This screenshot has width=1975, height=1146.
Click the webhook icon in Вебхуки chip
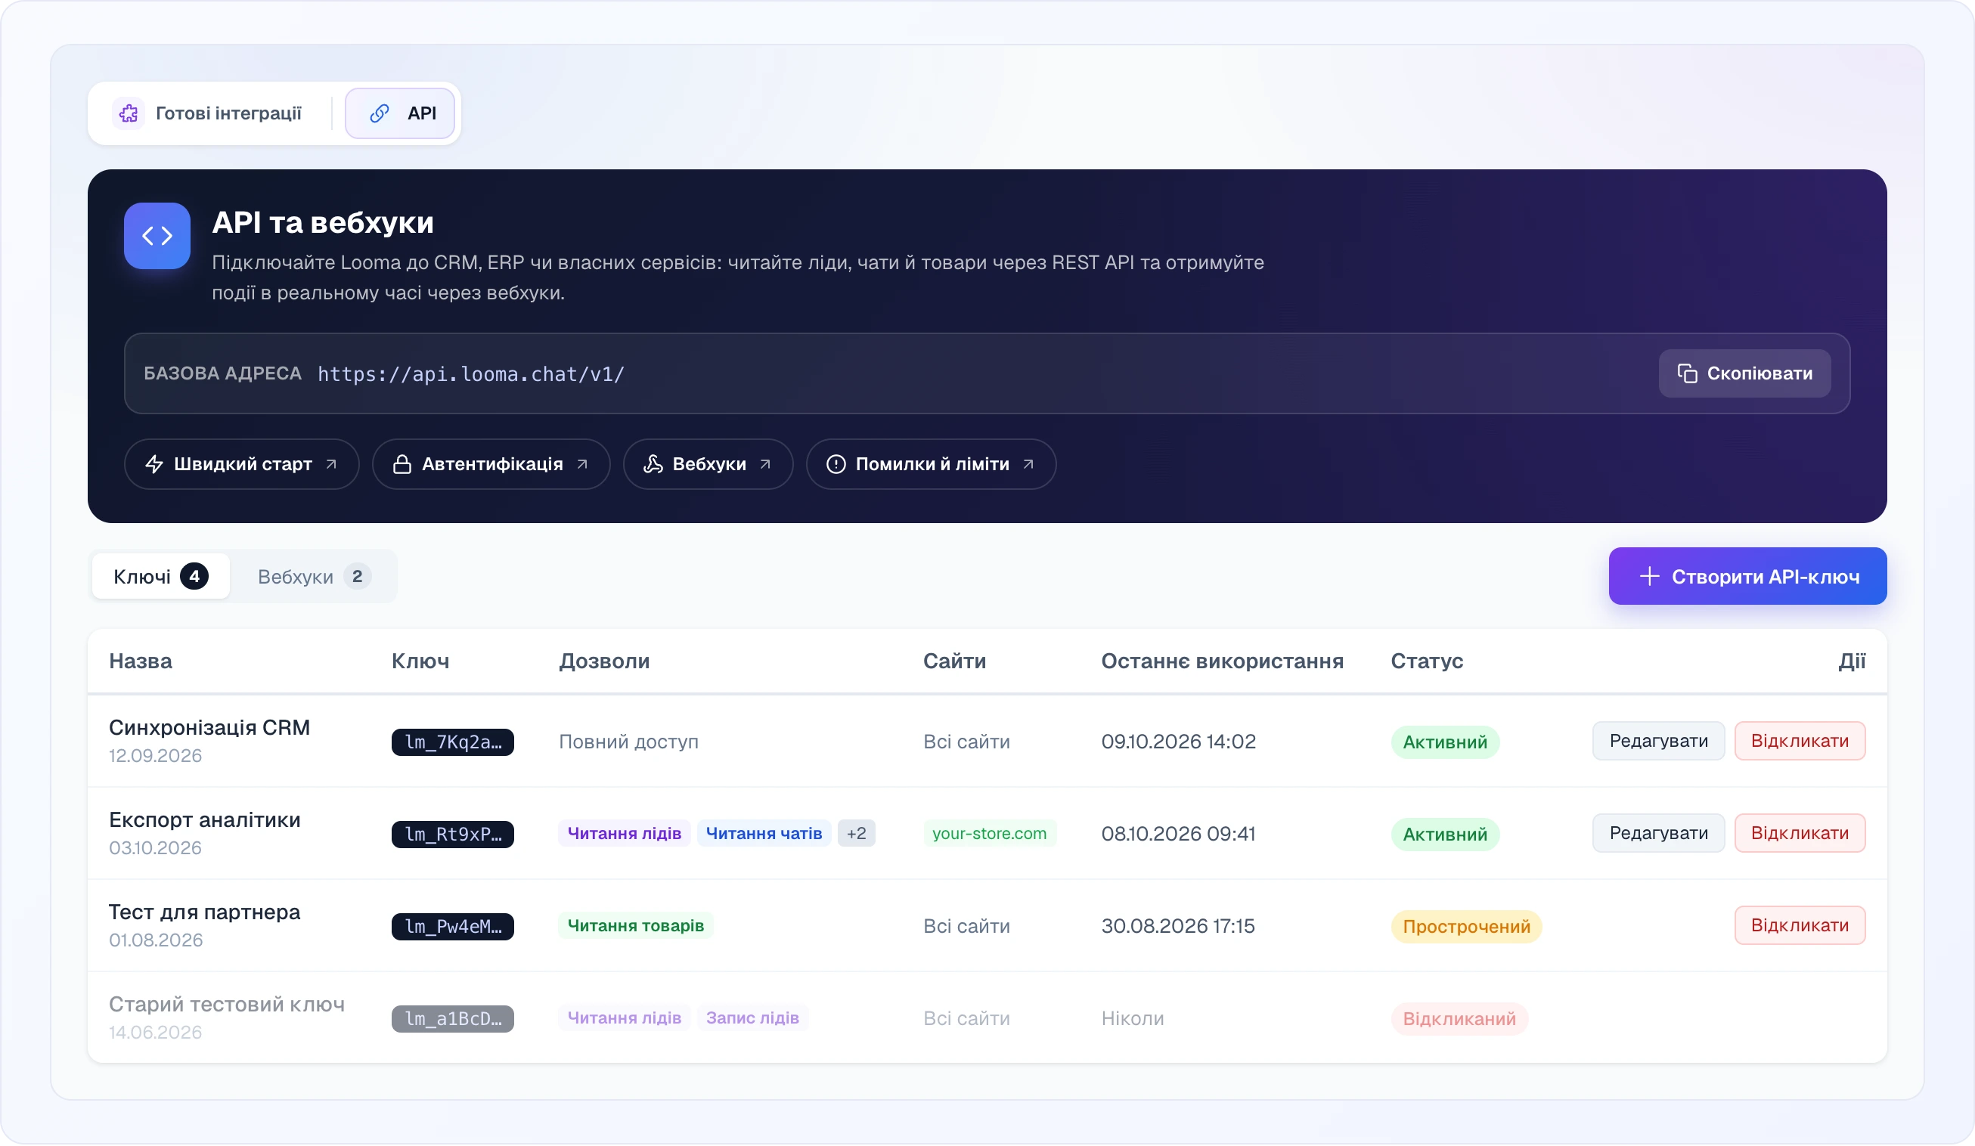(x=653, y=464)
